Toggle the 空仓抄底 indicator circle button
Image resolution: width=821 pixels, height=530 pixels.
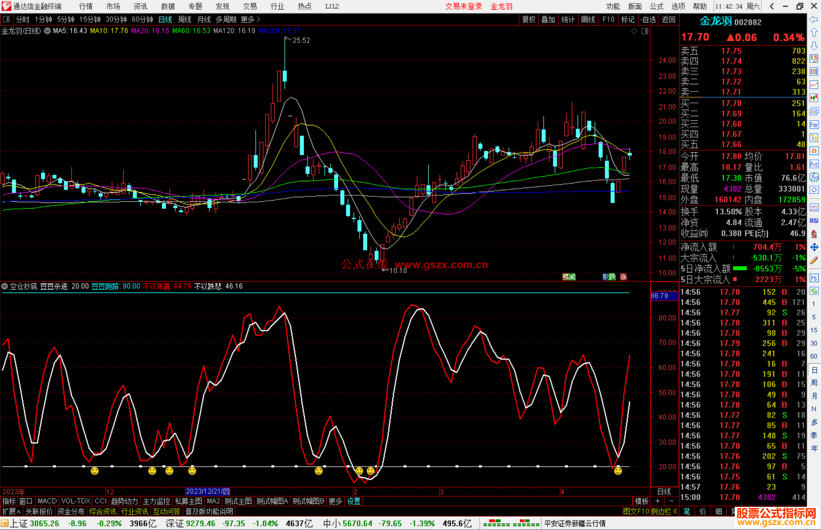tap(5, 286)
